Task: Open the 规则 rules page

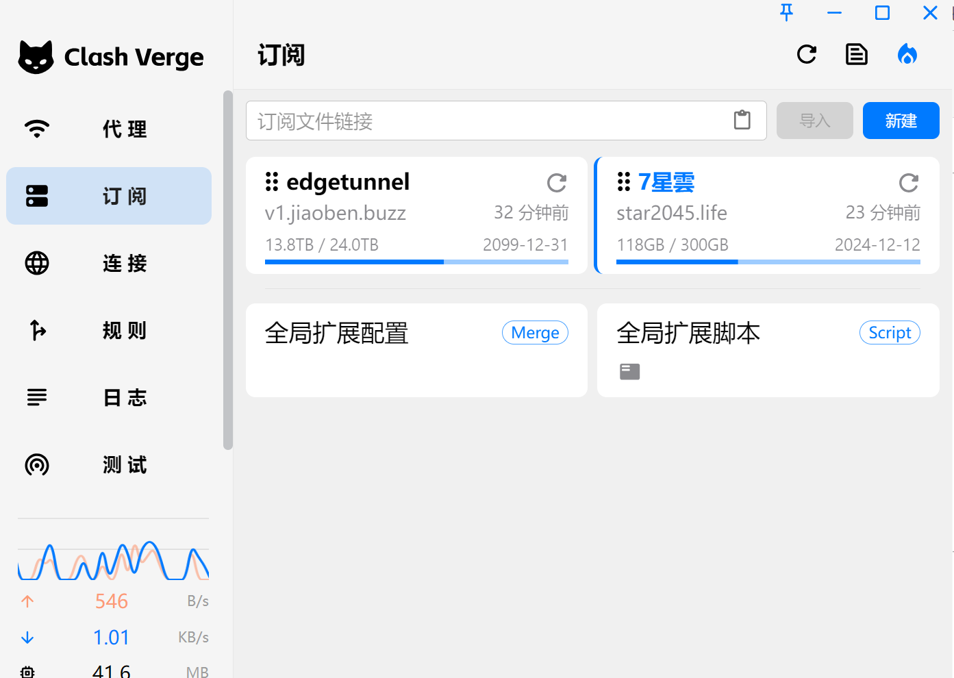Action: click(109, 330)
